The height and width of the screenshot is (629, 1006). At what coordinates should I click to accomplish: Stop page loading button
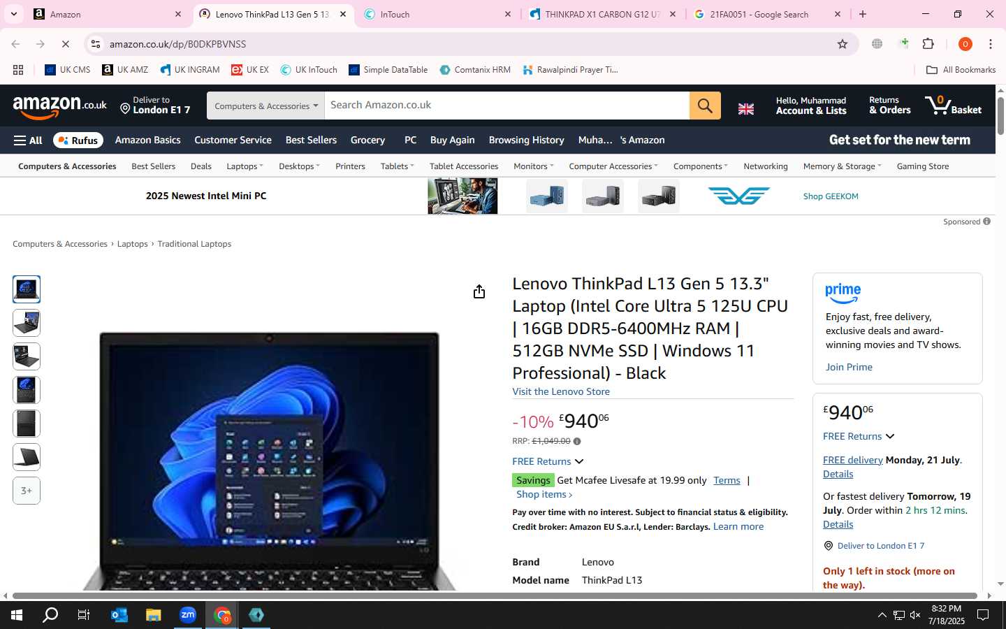pos(65,44)
